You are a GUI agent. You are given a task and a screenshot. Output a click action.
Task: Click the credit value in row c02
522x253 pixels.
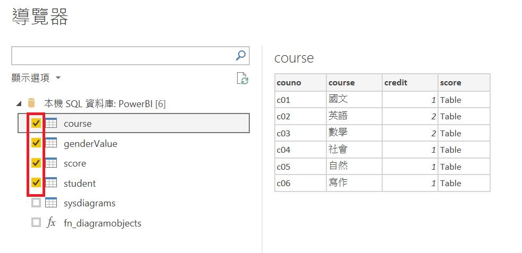(410, 116)
